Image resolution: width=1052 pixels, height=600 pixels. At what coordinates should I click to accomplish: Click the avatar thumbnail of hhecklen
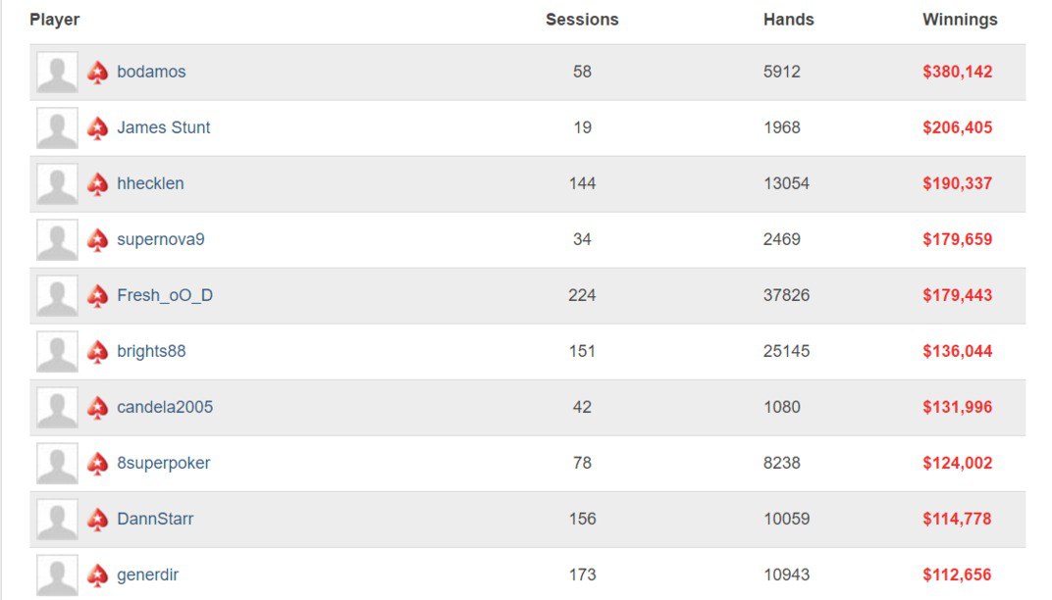(57, 184)
